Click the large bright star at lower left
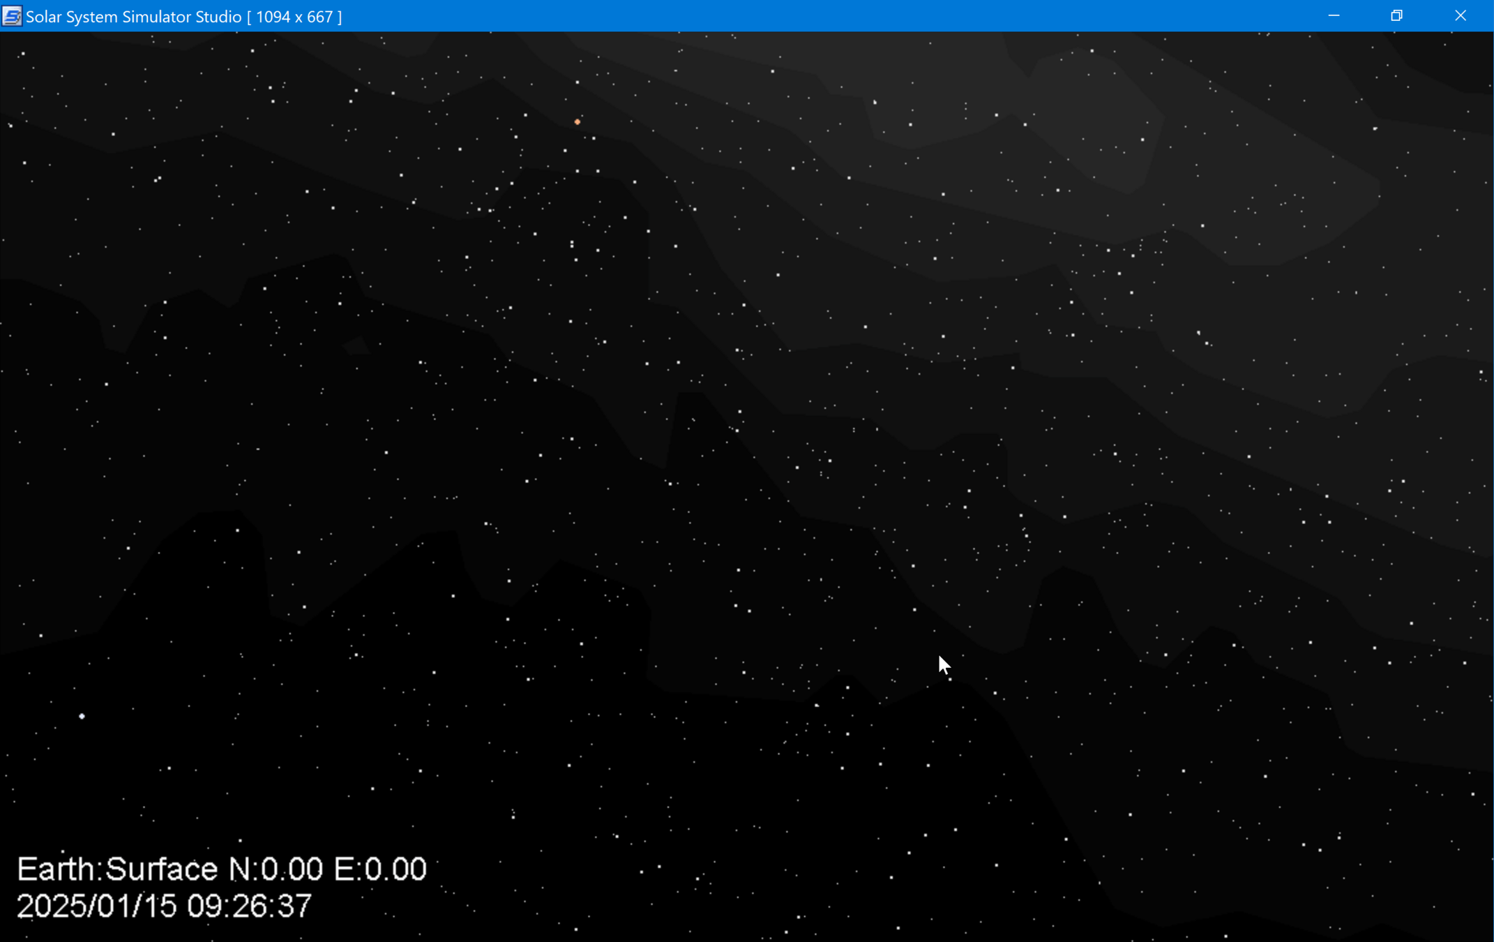Image resolution: width=1494 pixels, height=942 pixels. coord(82,717)
